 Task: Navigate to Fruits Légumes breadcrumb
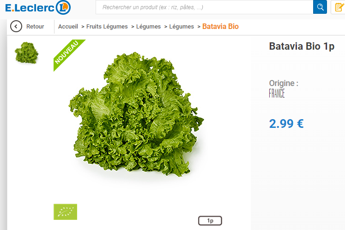click(107, 27)
